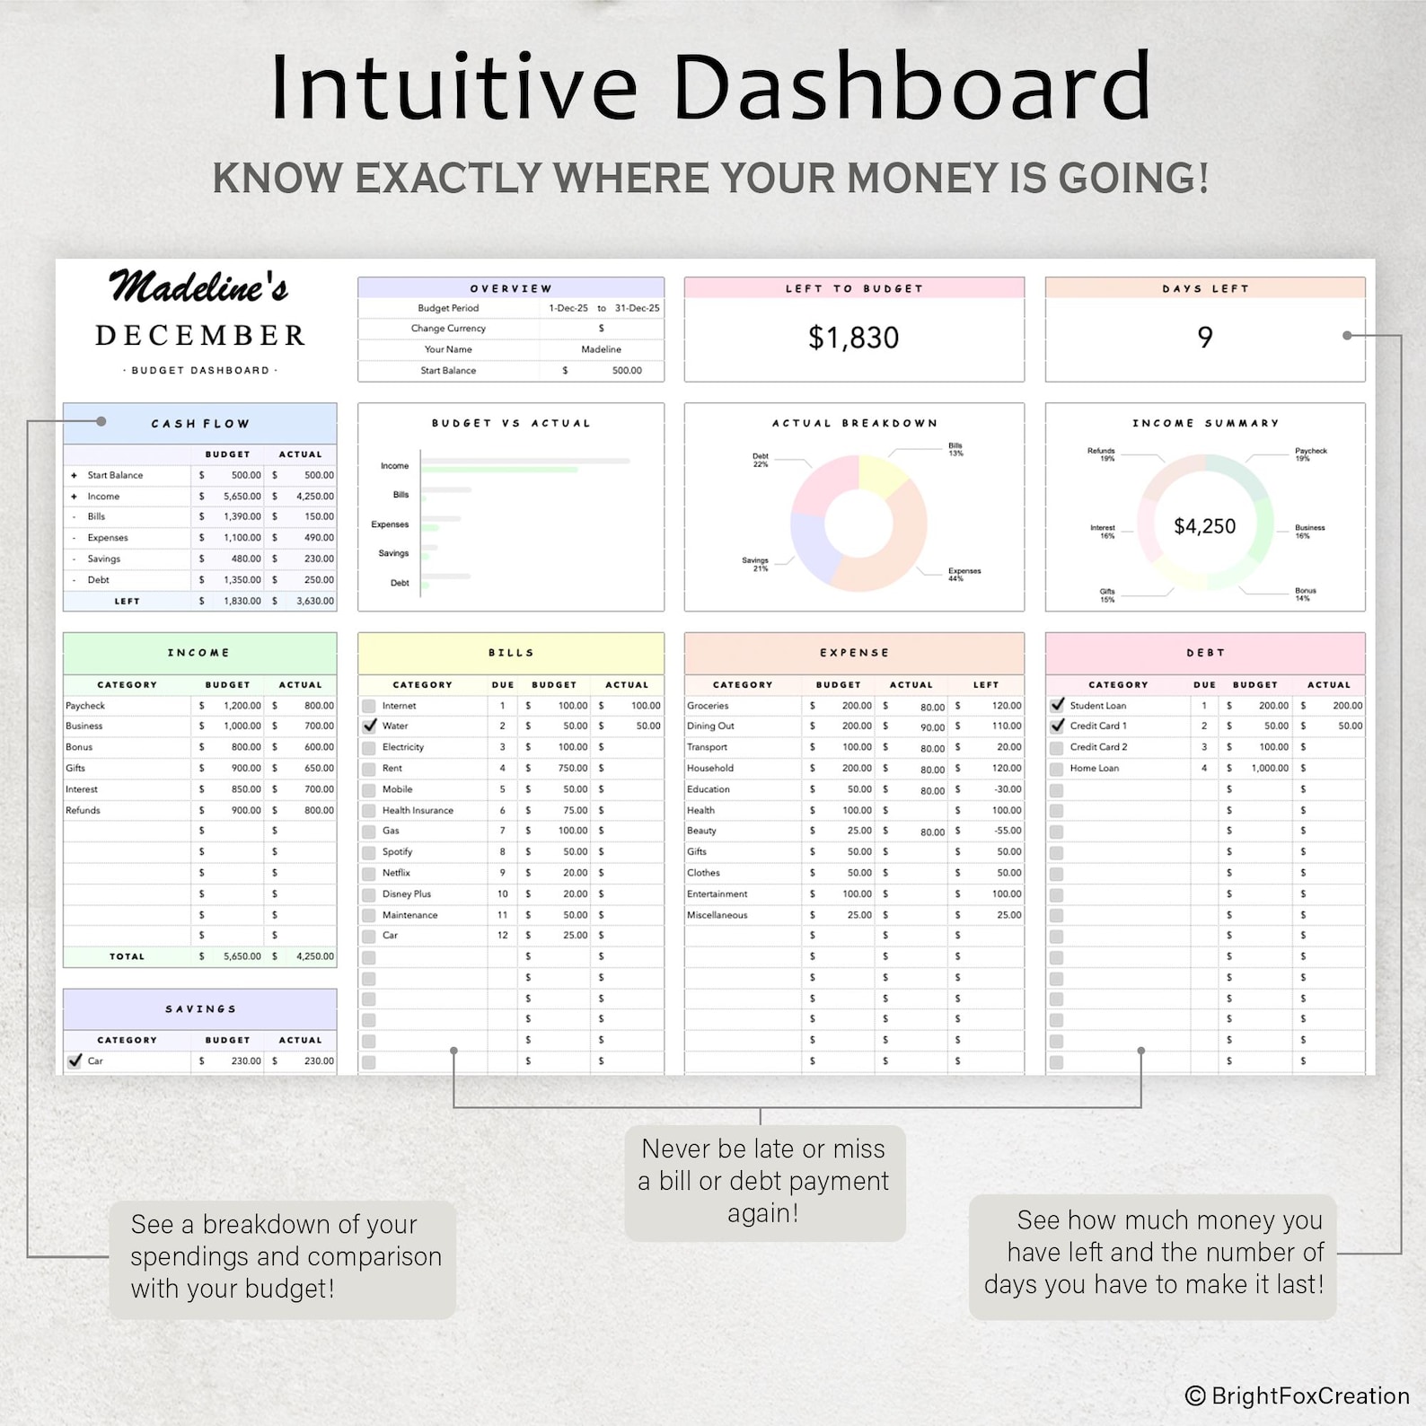Click the Credit Card 1 debt row
1426x1426 pixels.
tap(1205, 726)
